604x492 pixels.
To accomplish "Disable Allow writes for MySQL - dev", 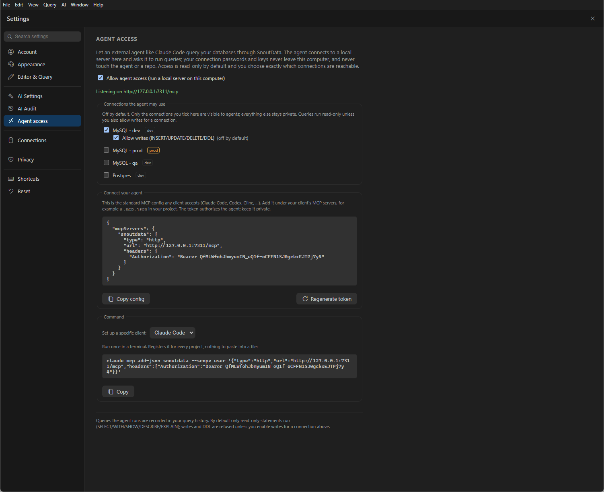I will [116, 138].
